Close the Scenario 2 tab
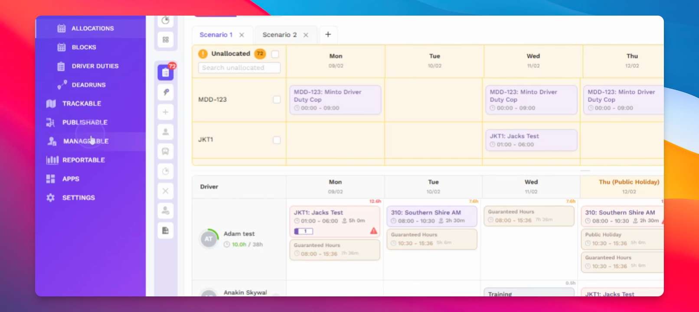699x312 pixels. (306, 35)
